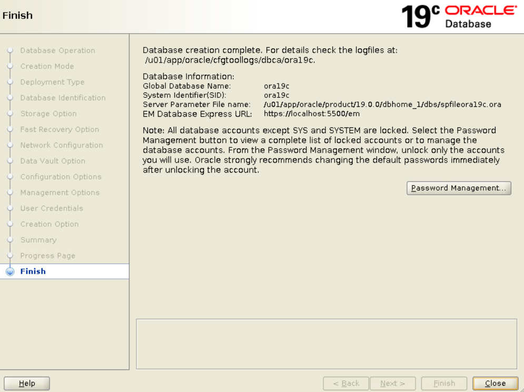The image size is (524, 392).
Task: Click the disabled Finish button
Action: pos(444,384)
